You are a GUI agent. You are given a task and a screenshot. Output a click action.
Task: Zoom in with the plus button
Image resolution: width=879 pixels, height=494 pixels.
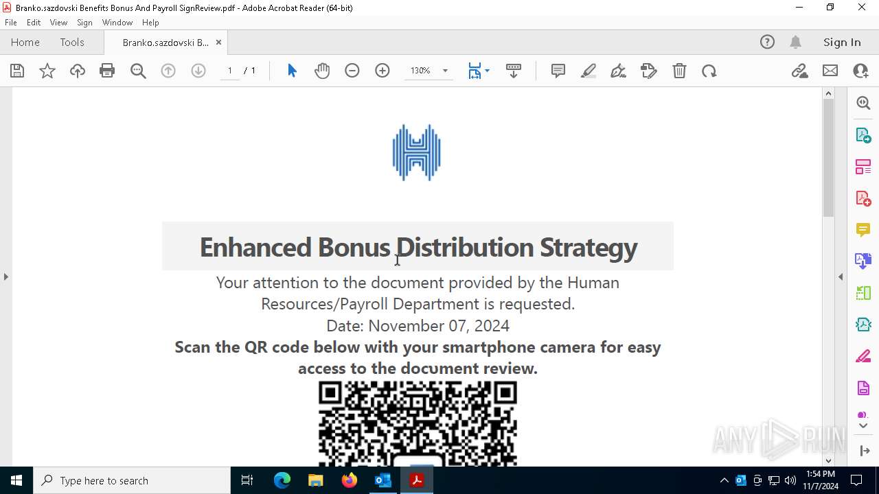383,71
